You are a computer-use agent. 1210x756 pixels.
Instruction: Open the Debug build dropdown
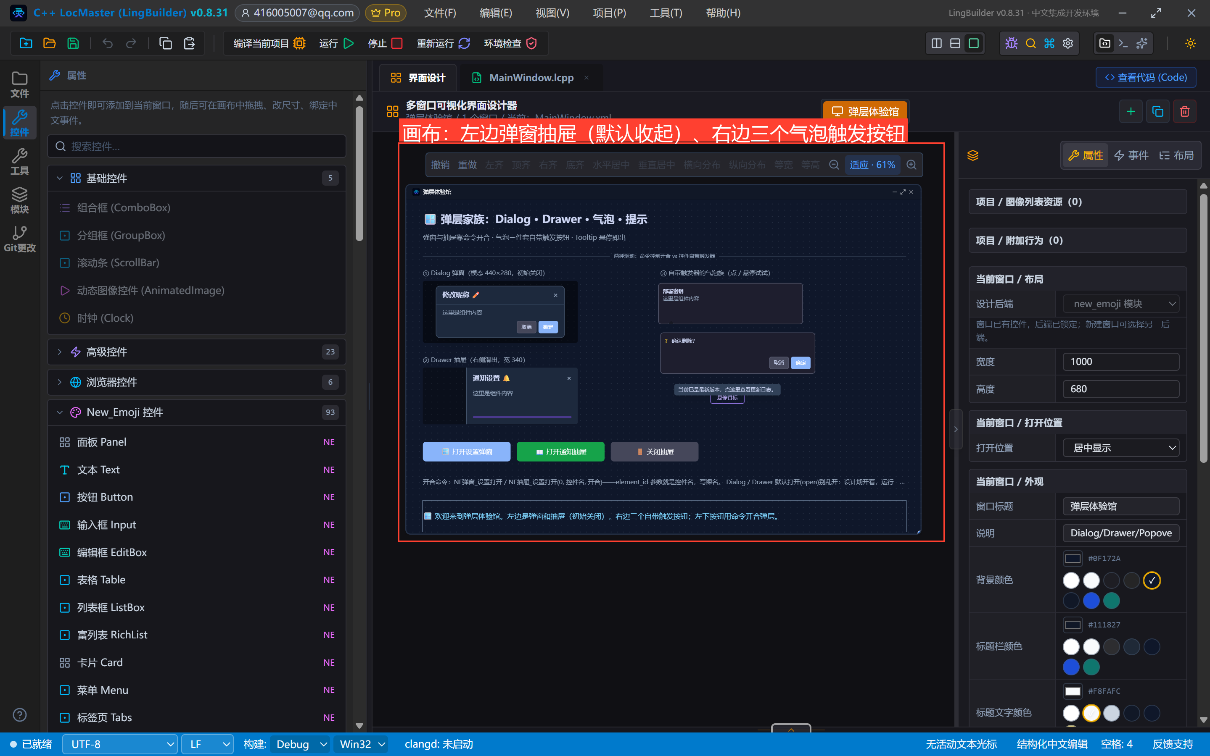tap(300, 744)
